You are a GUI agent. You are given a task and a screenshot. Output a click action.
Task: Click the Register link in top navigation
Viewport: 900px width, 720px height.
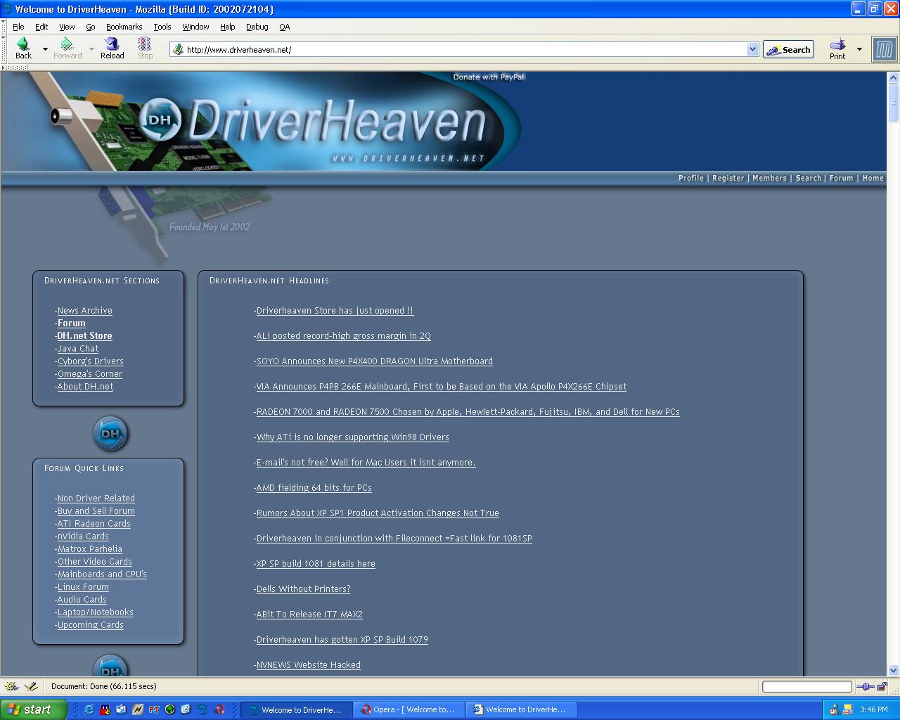[x=728, y=178]
